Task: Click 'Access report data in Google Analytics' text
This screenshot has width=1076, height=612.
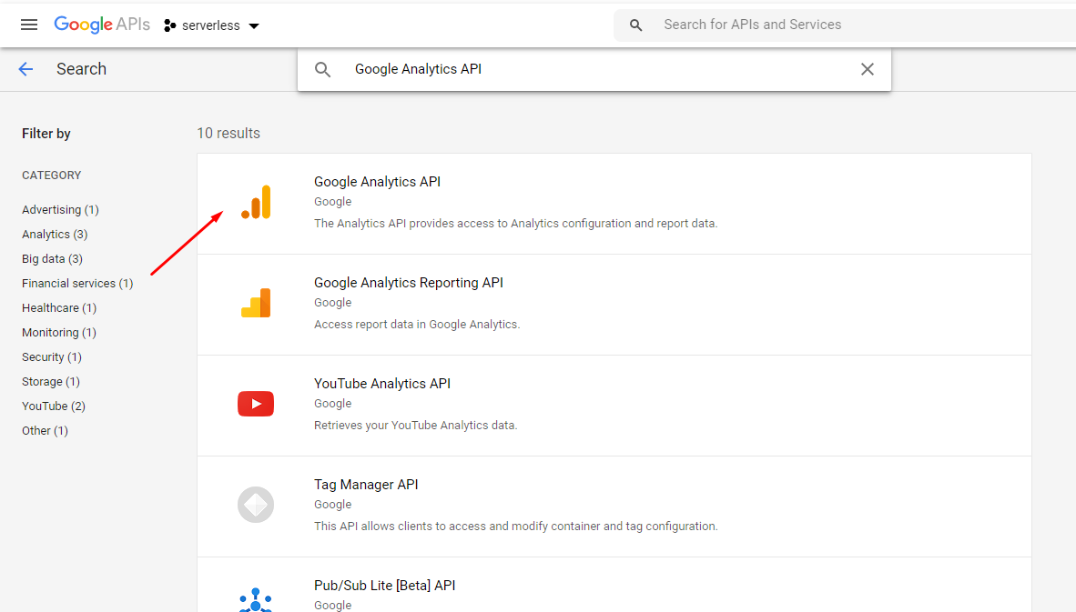Action: point(417,324)
